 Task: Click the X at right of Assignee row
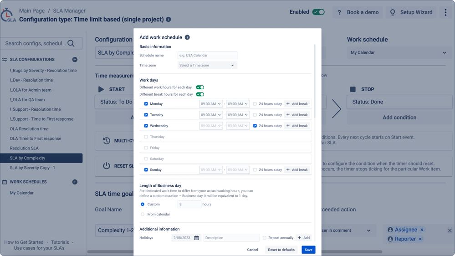(450, 230)
